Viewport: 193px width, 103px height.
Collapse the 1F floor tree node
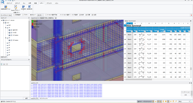point(6,28)
